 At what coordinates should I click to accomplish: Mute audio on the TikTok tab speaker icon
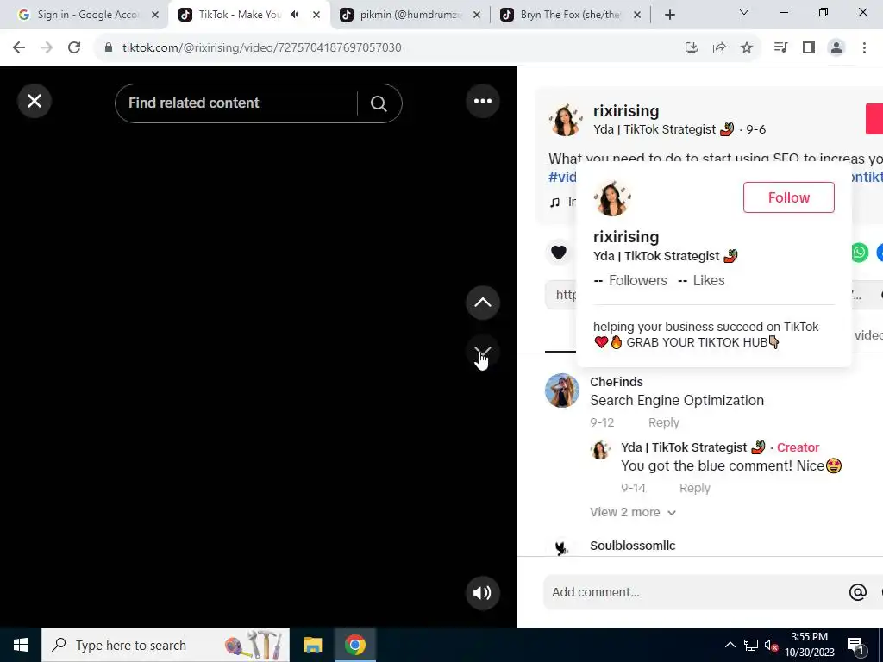(x=295, y=16)
